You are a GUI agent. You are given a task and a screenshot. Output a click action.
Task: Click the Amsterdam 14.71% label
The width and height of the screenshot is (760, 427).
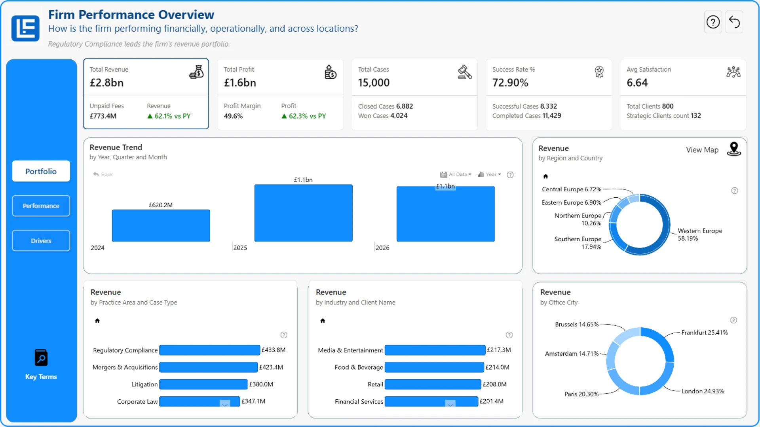tap(572, 354)
